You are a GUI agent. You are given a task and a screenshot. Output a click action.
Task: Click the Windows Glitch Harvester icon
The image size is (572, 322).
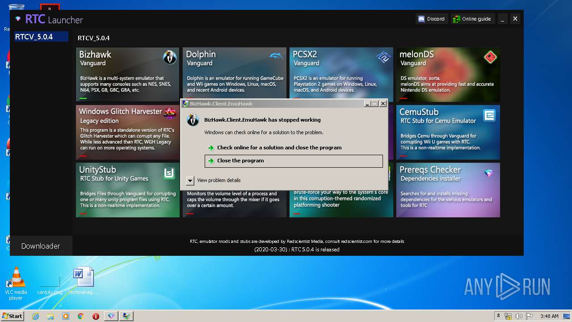coord(170,114)
